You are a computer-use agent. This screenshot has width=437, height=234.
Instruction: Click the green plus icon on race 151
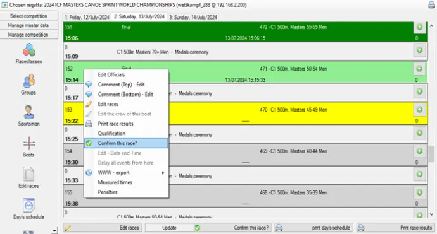pos(419,27)
